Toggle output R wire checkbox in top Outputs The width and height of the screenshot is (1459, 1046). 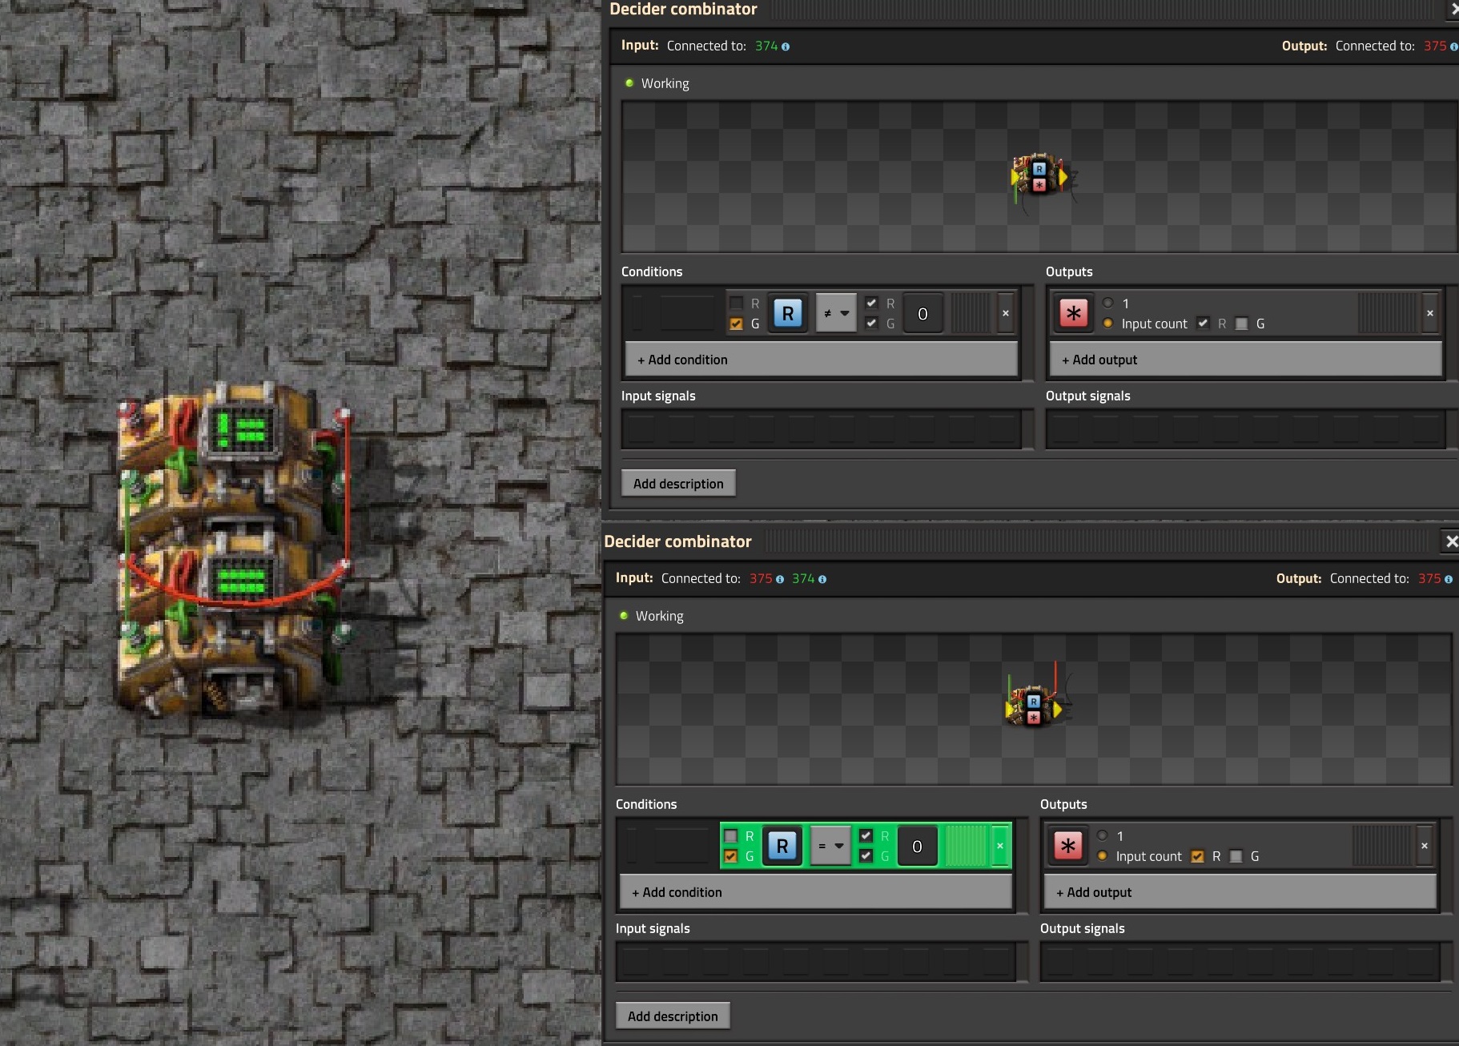pyautogui.click(x=1203, y=324)
